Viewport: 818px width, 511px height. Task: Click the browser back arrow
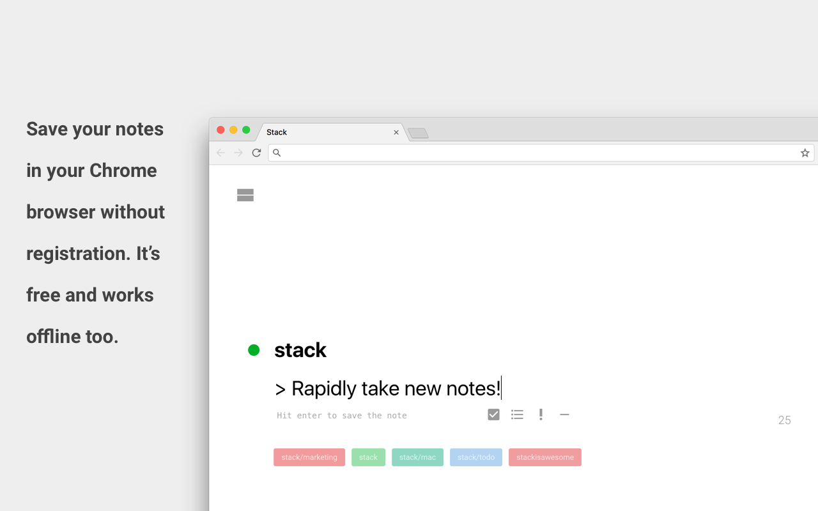[220, 153]
